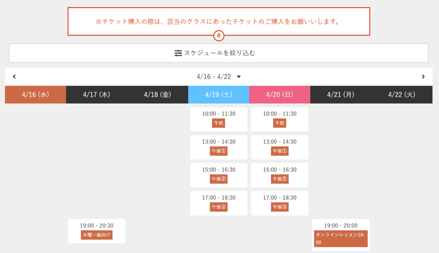Select the 4/20 (日) day tab
The width and height of the screenshot is (439, 253).
coord(280,95)
